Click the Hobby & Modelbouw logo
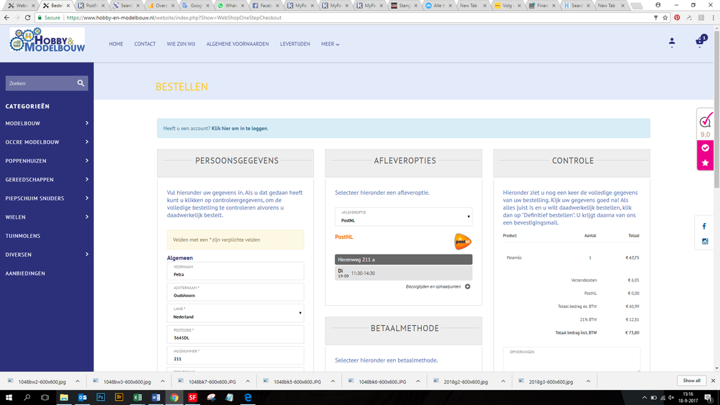The width and height of the screenshot is (720, 405). 47,40
